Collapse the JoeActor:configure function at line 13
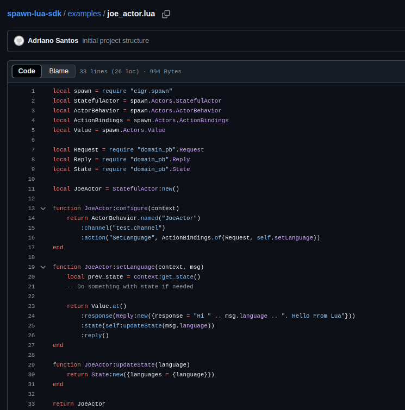 (43, 209)
